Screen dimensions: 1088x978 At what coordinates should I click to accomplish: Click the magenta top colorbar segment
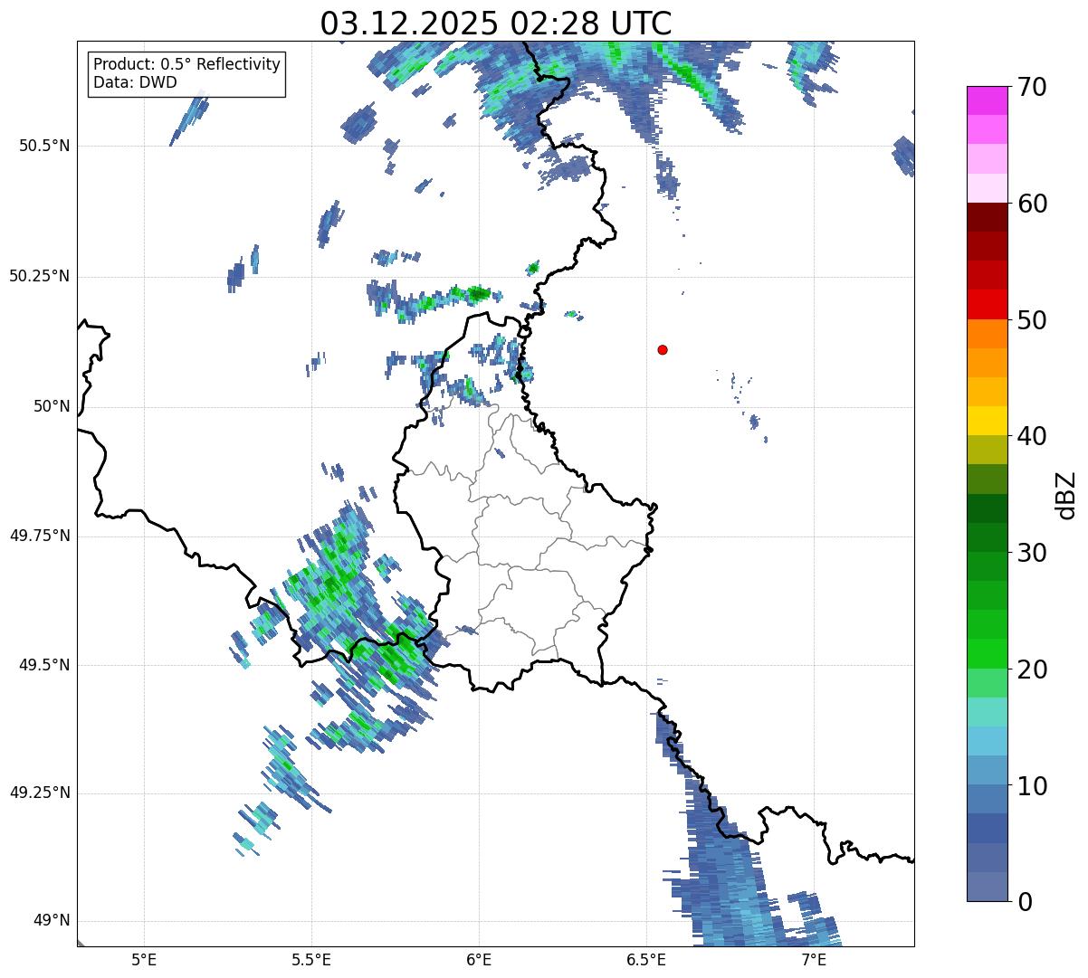(x=987, y=100)
